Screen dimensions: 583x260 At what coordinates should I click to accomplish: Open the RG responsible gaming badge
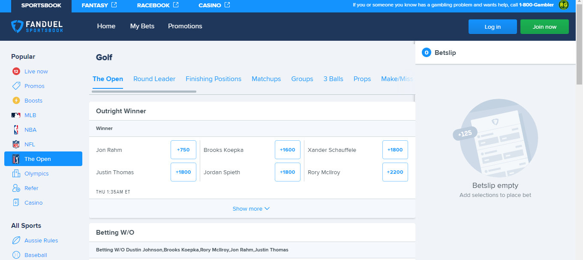click(x=564, y=5)
